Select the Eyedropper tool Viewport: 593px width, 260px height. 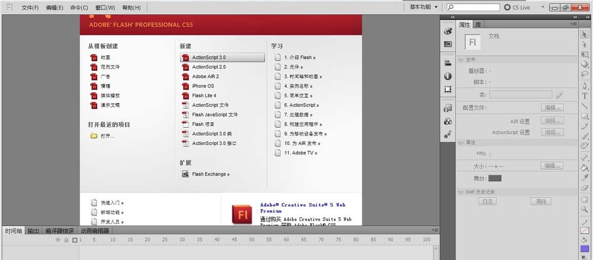click(585, 177)
